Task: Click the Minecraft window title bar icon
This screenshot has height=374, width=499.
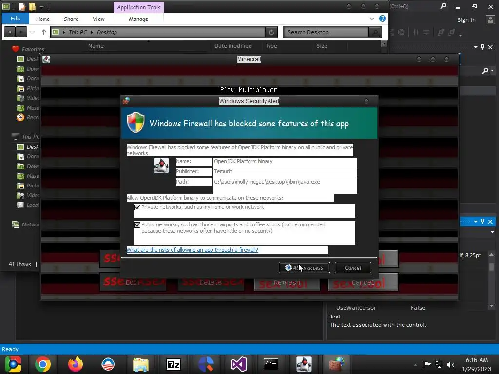Action: coord(46,59)
